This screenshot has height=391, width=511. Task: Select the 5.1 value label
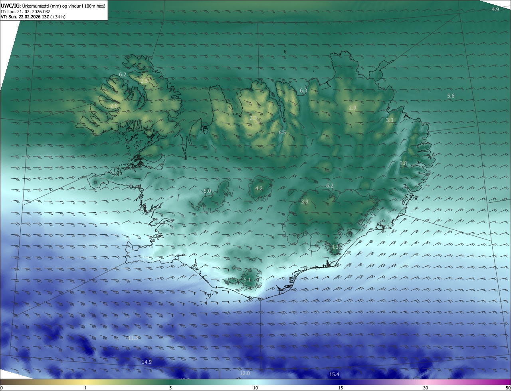click(247, 280)
